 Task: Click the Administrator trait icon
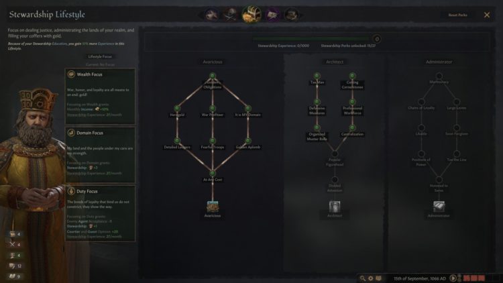[x=439, y=207]
